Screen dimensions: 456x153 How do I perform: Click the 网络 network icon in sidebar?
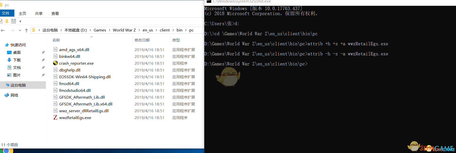pyautogui.click(x=7, y=95)
